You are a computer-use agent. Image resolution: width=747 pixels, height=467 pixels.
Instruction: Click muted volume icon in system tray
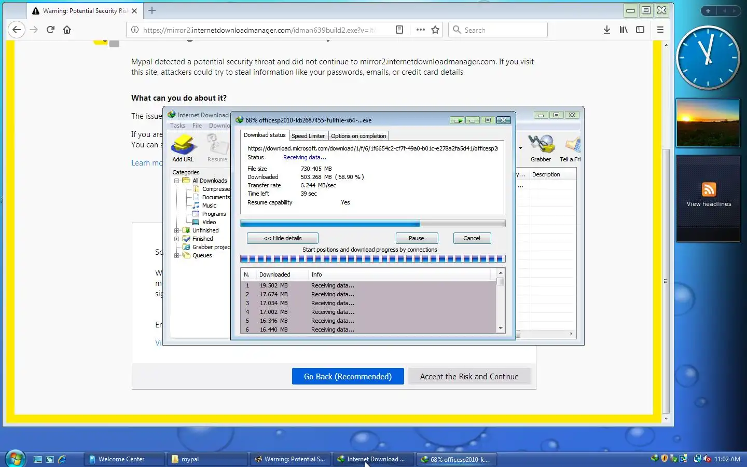click(707, 459)
